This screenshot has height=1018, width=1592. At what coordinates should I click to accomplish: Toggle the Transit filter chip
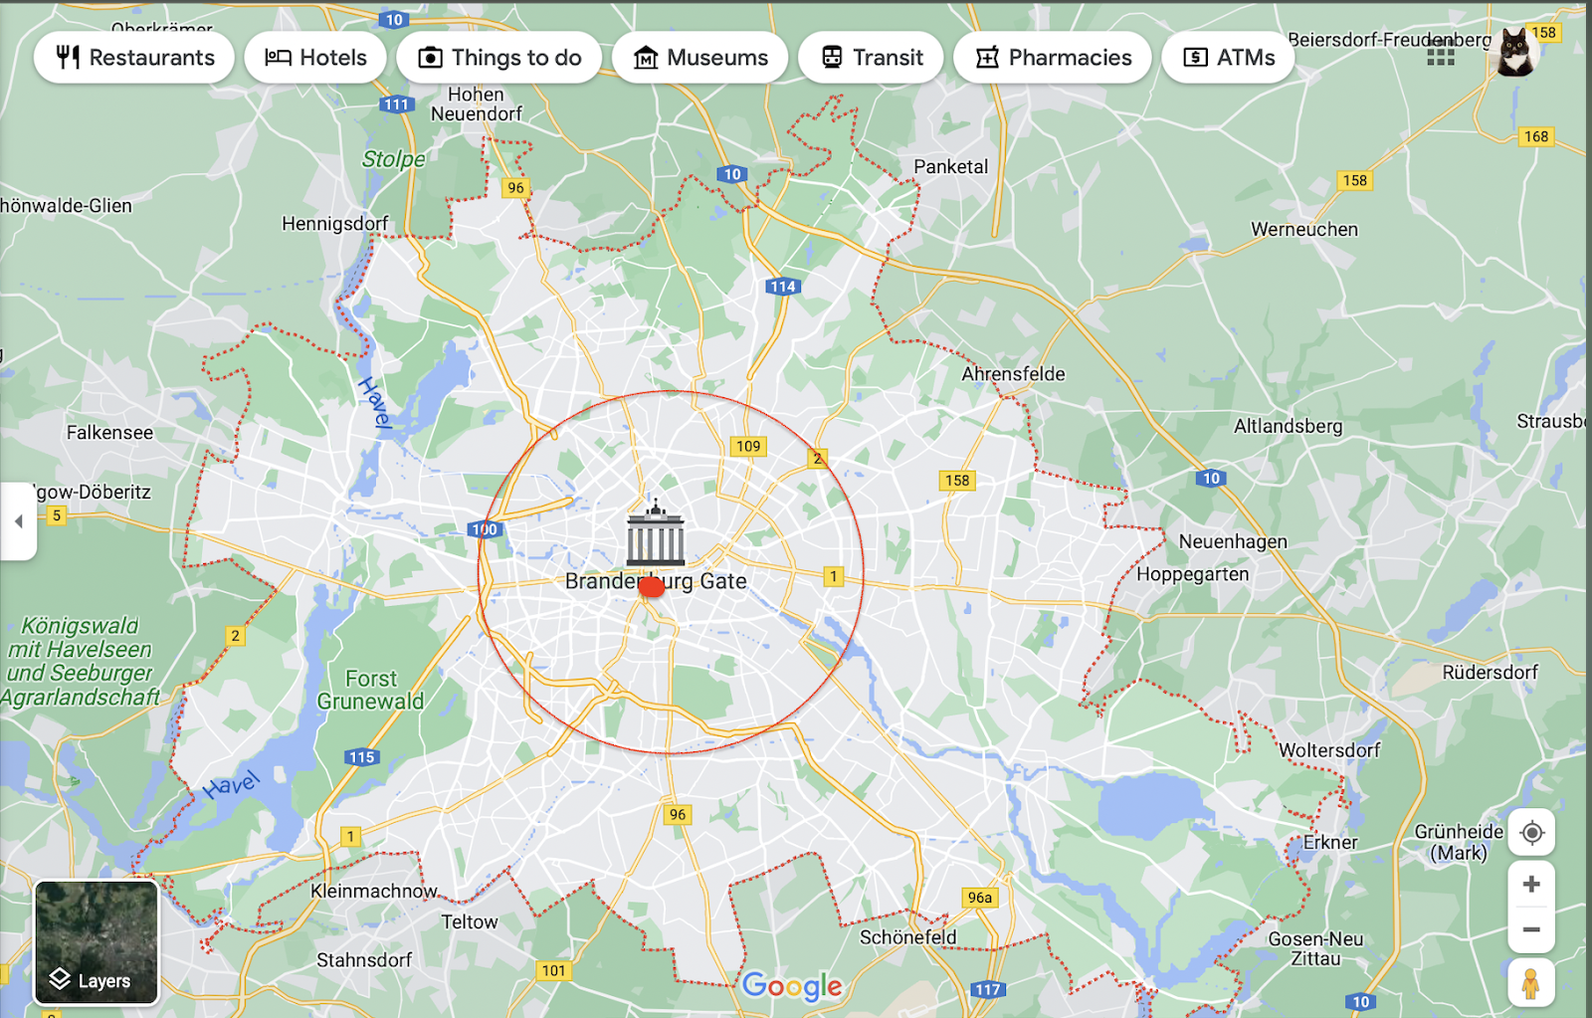(x=872, y=58)
